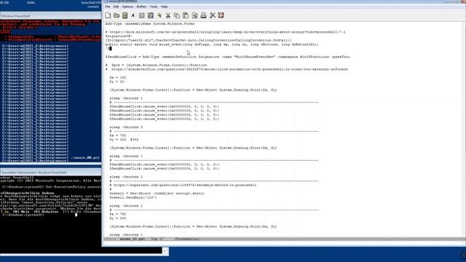Click the DllImport user32.dll line
Viewport: 466px width, 262px height.
tap(198, 41)
